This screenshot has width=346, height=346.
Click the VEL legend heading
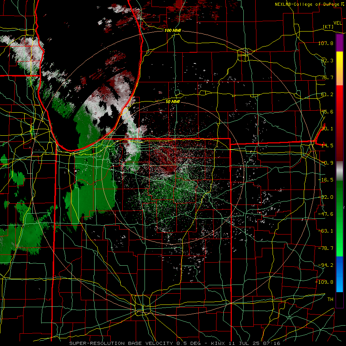(x=338, y=23)
